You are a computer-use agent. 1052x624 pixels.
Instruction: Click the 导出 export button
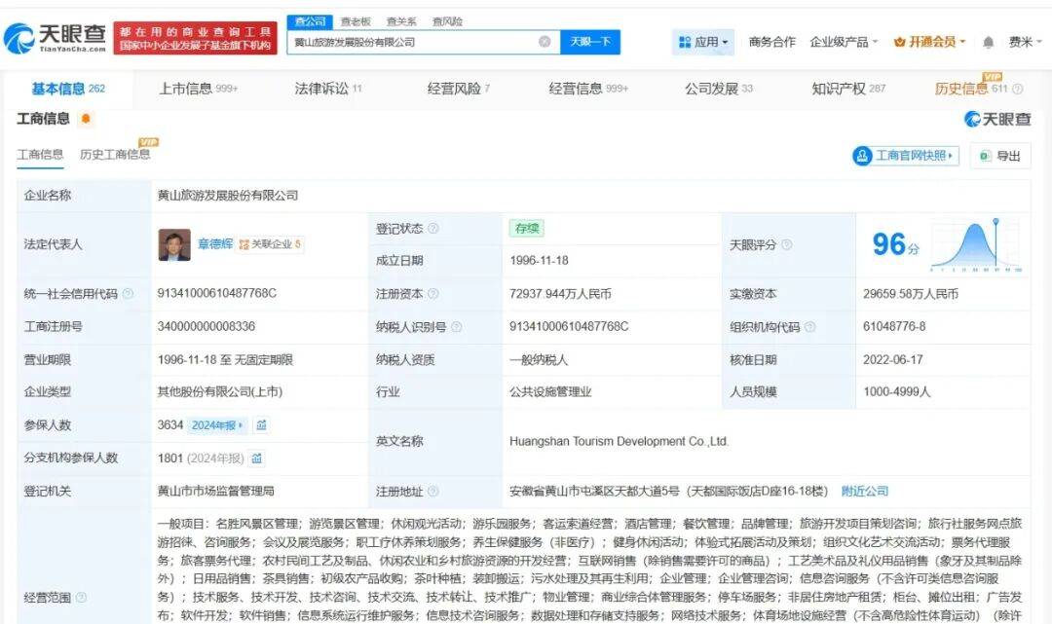tap(1000, 156)
